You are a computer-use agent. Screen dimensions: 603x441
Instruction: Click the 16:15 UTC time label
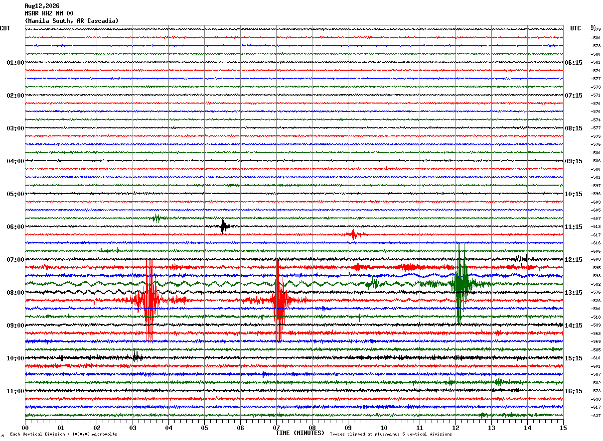574,391
